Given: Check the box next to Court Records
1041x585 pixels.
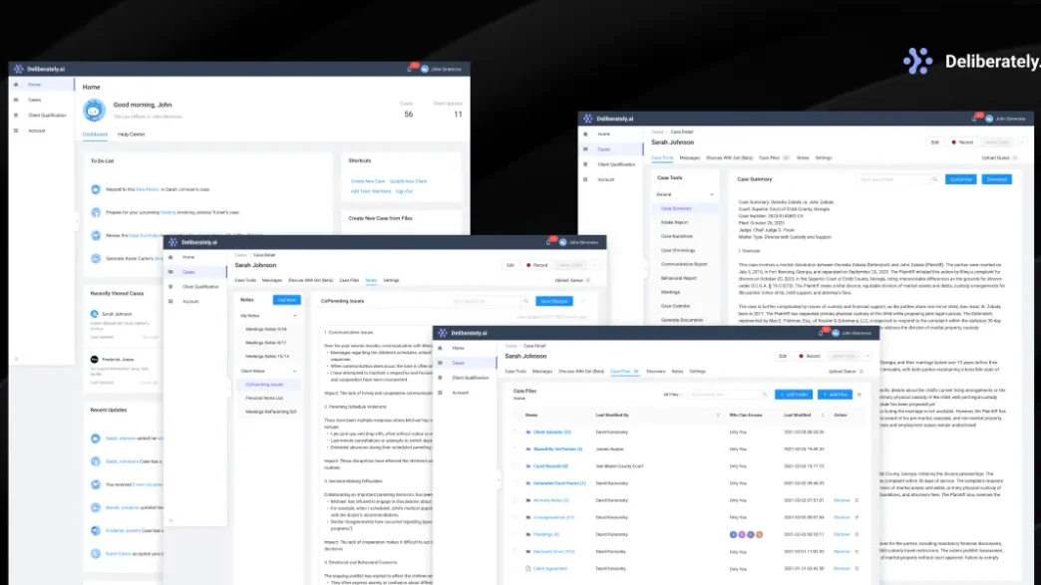Looking at the screenshot, I should pyautogui.click(x=517, y=465).
